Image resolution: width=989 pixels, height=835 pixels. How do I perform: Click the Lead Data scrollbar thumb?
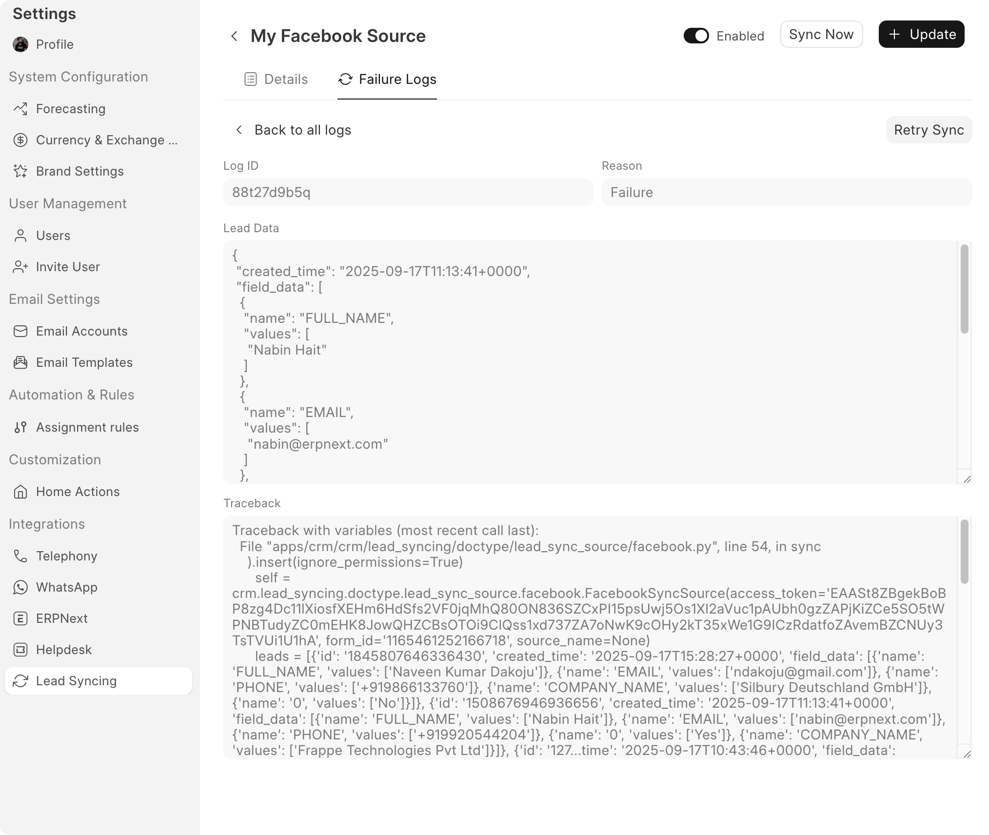[964, 289]
